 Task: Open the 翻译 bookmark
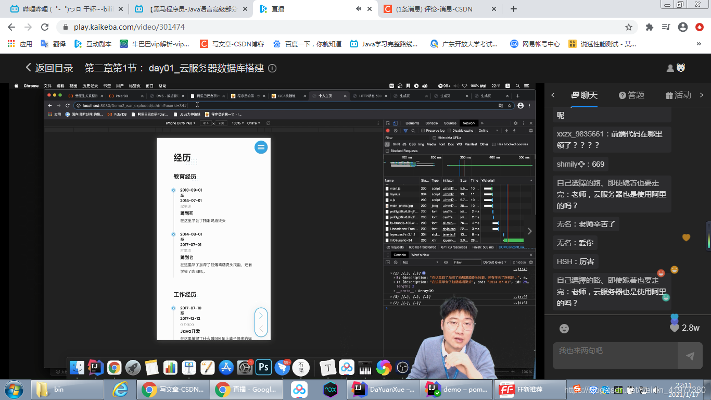click(x=53, y=44)
